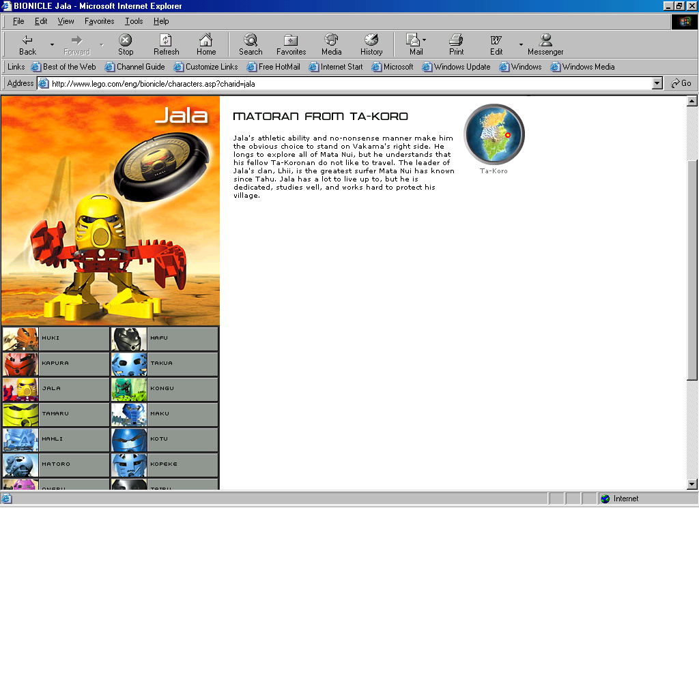Refresh the current page
The width and height of the screenshot is (699, 682).
(166, 44)
